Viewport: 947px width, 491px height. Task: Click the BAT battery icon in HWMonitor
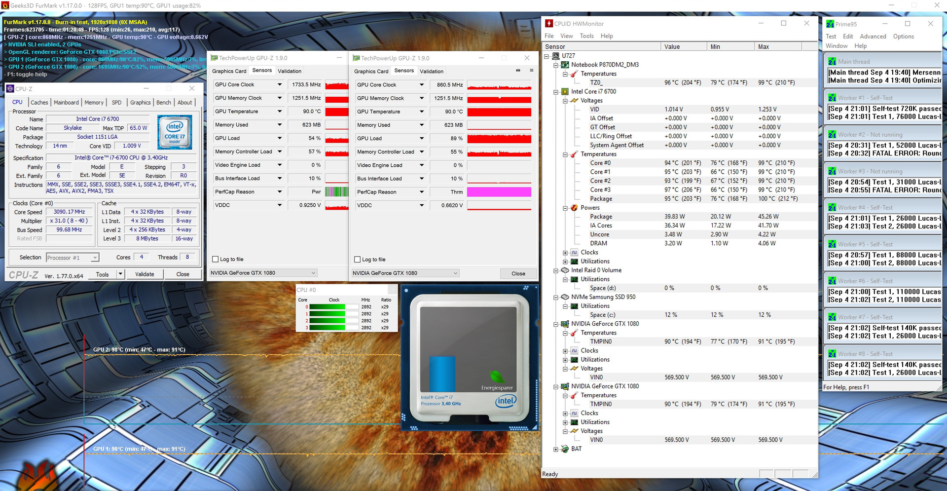[565, 449]
